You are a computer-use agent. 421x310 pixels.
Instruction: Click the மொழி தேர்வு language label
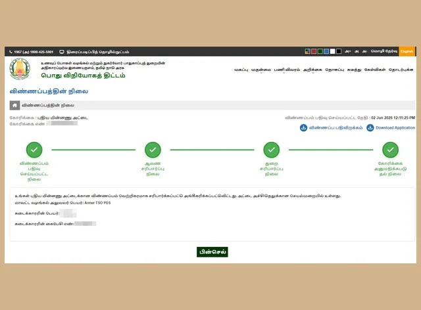(384, 51)
